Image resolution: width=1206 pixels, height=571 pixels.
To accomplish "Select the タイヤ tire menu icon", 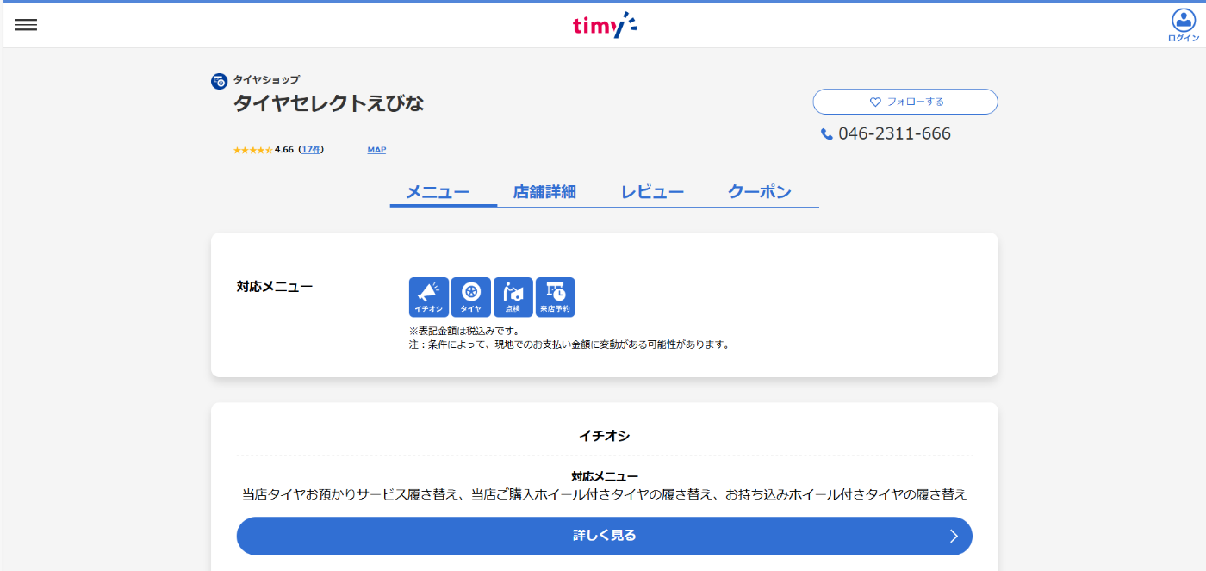I will (471, 297).
